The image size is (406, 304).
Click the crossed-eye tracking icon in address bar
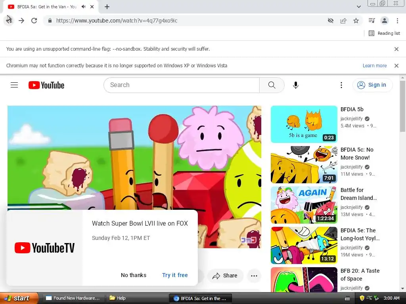331,21
